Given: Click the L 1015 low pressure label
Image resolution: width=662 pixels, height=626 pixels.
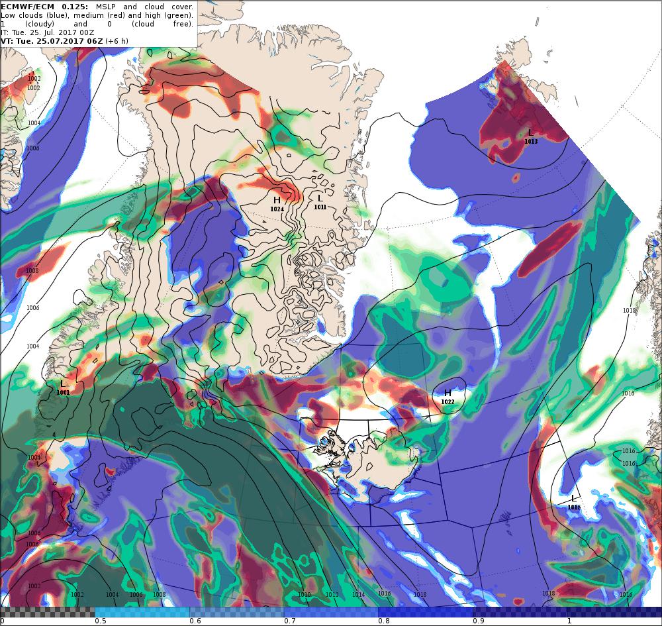Looking at the screenshot, I should click(574, 502).
